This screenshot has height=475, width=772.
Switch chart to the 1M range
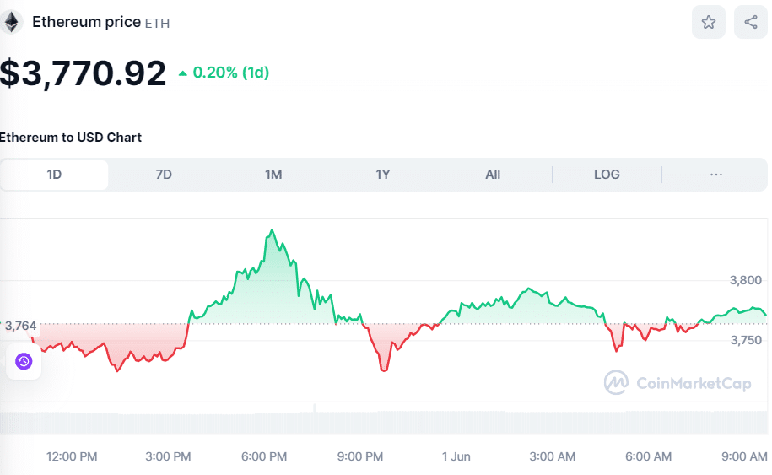pos(273,175)
